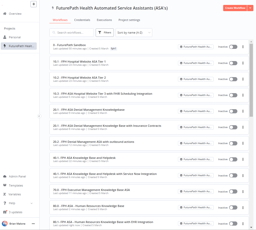
Task: Open Admin Panel cloud icon
Action: pos(5,176)
